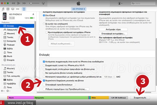Click the horizontal scrollbar of options pane
Screen dimensions: 157x105
94,92
